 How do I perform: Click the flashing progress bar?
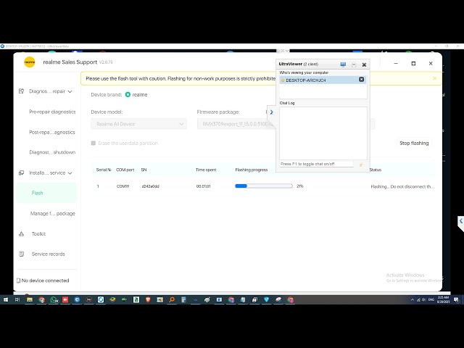pyautogui.click(x=264, y=186)
